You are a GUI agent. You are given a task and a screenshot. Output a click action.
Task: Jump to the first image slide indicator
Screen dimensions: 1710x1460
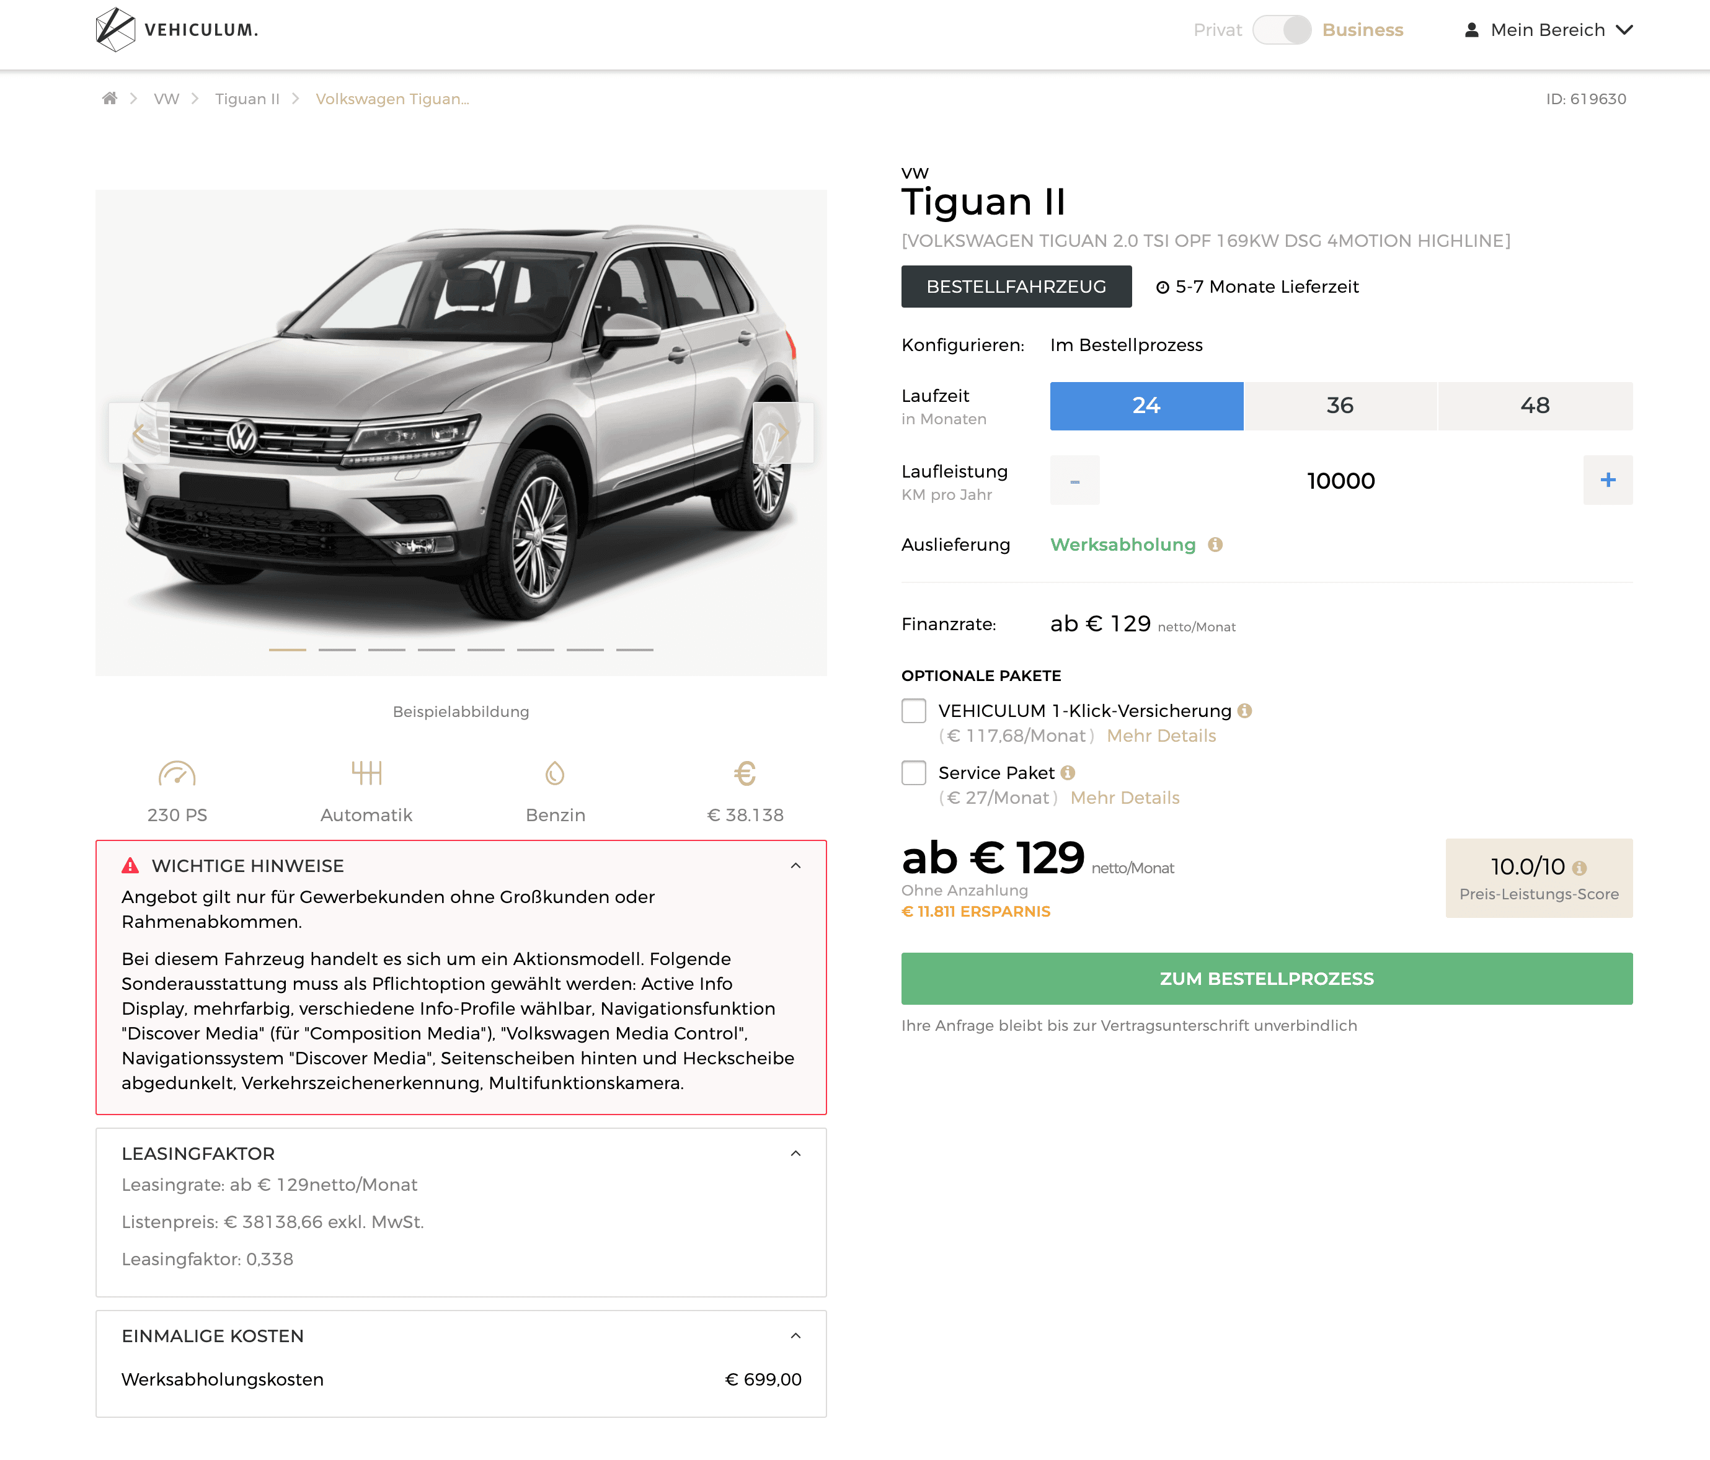(x=287, y=650)
